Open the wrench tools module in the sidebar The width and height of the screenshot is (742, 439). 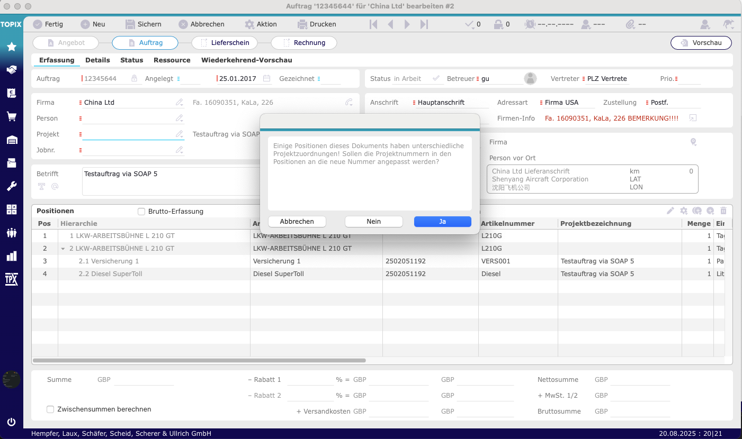[11, 186]
